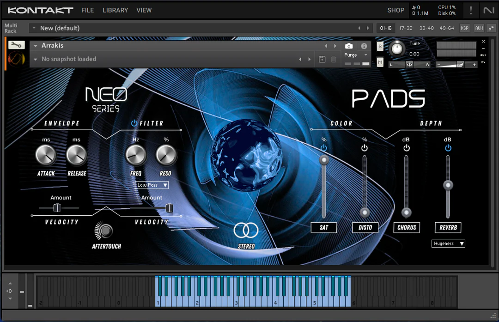Disable the Reverb power toggle

448,148
